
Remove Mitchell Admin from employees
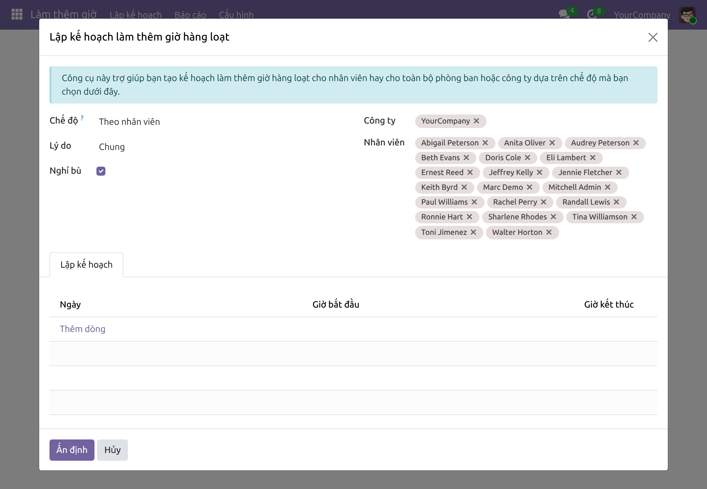(x=607, y=187)
